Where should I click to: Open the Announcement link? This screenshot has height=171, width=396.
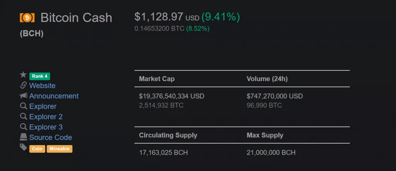[x=54, y=96]
